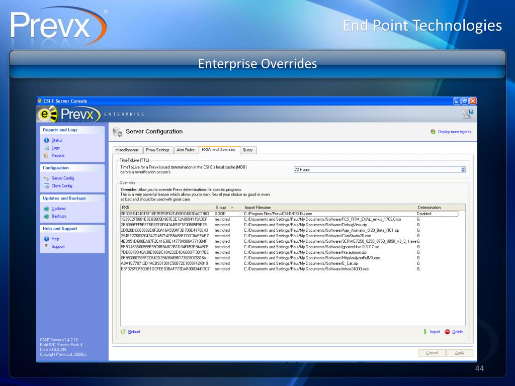Close the CSI-E Server Console window
515x386 pixels.
coord(473,101)
